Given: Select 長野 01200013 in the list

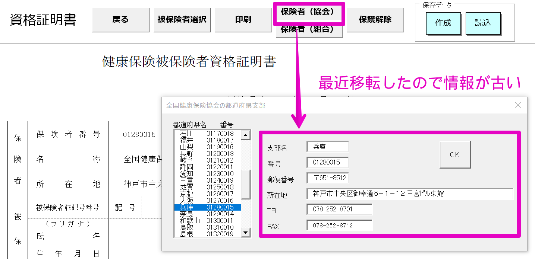Looking at the screenshot, I should [x=207, y=153].
